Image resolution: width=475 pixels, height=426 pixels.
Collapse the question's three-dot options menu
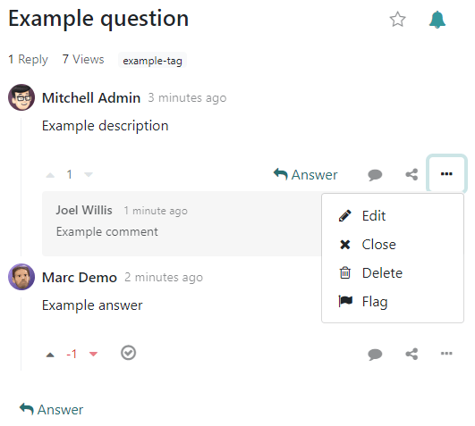(446, 173)
